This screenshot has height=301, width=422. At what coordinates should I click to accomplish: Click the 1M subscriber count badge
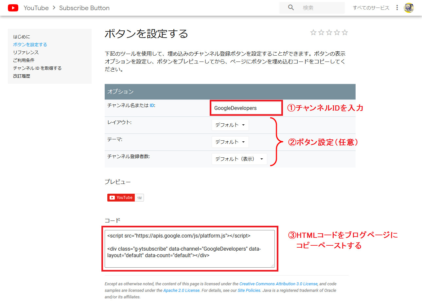(139, 198)
